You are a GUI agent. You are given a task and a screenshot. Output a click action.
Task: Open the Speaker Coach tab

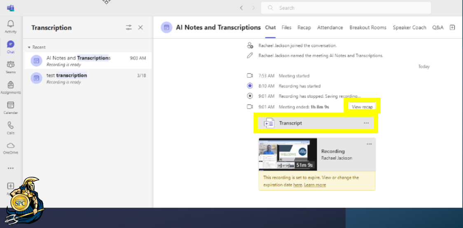pyautogui.click(x=409, y=28)
